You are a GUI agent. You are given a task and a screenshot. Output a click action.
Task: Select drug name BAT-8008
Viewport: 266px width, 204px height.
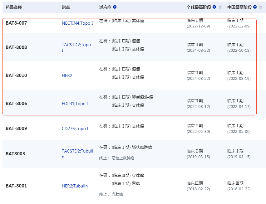[16, 47]
